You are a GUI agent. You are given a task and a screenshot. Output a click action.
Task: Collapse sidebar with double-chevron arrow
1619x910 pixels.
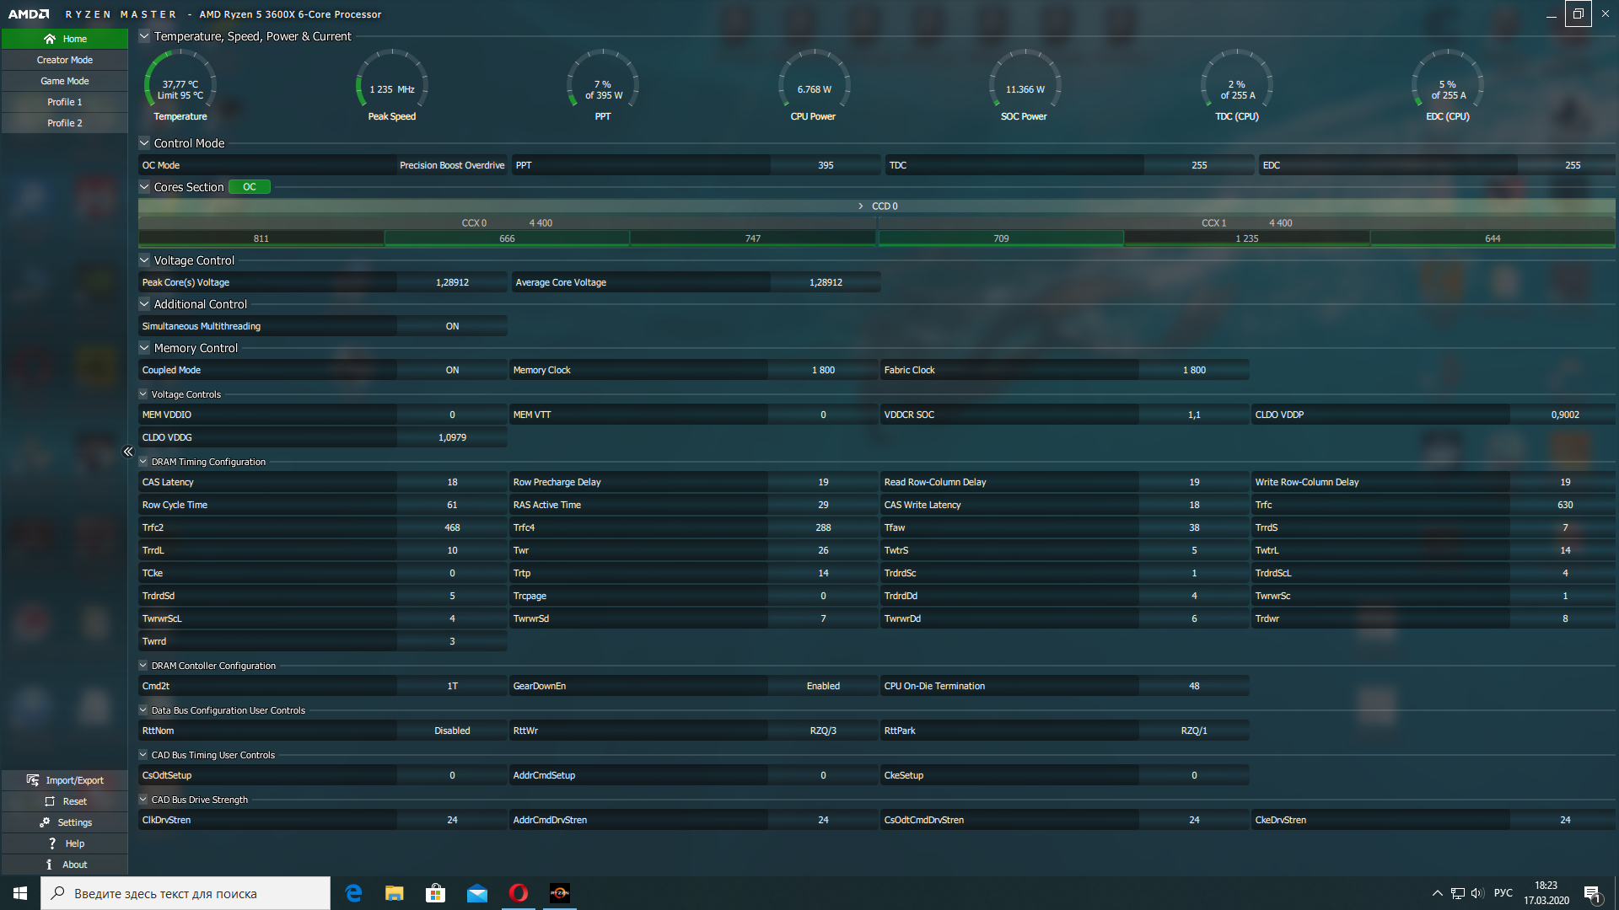point(128,452)
